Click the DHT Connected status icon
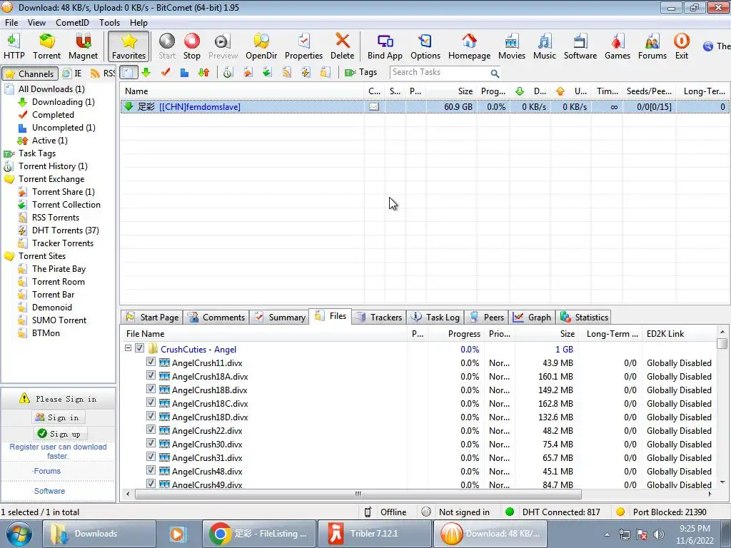The height and width of the screenshot is (548, 731). point(510,512)
